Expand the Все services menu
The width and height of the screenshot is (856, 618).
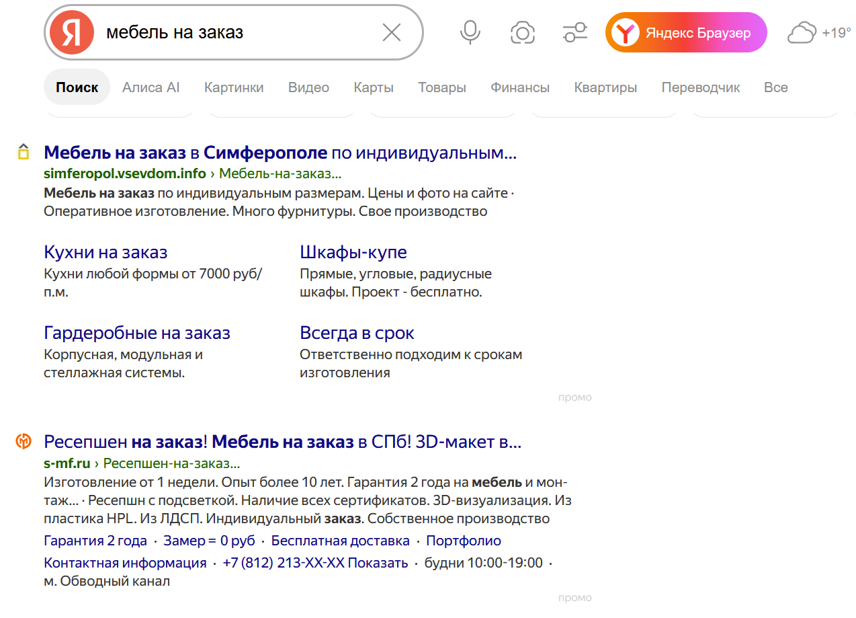(x=776, y=87)
